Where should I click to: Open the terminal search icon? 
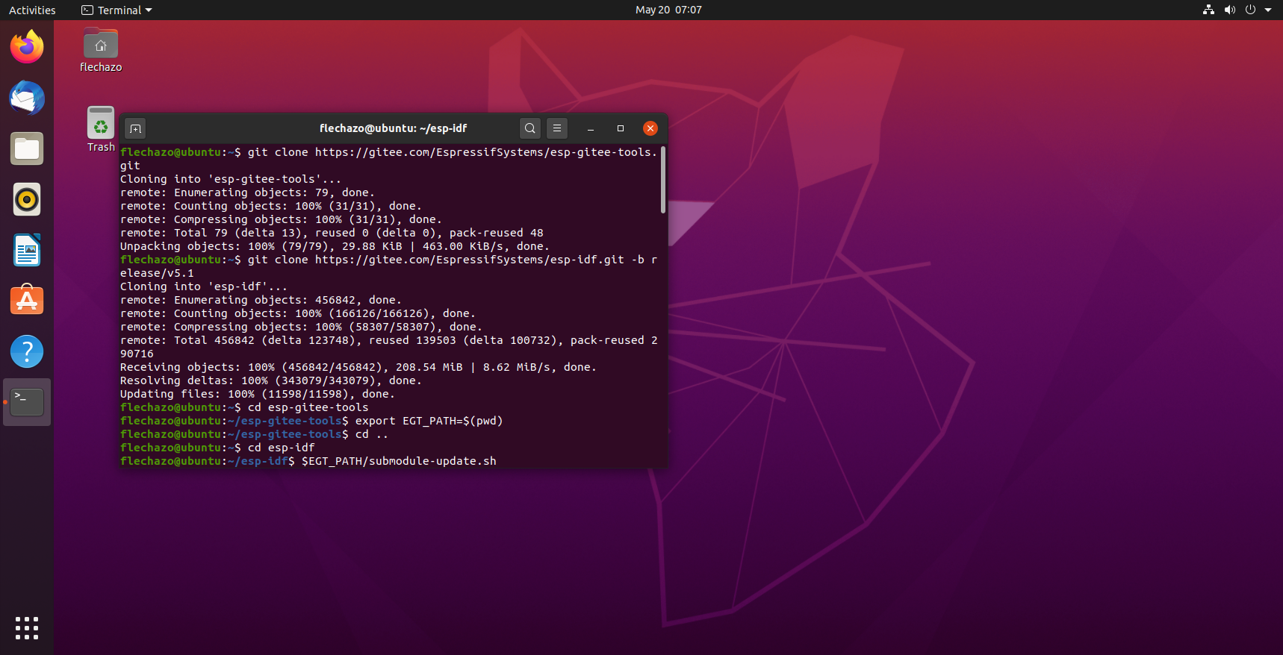[x=529, y=128]
